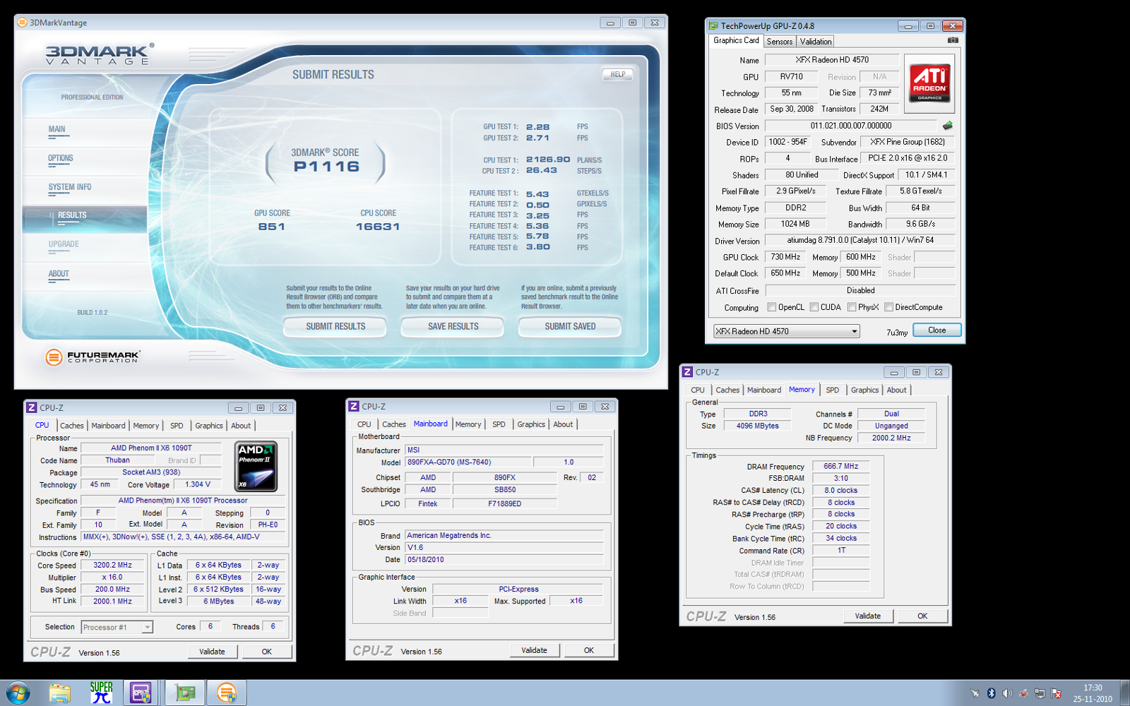This screenshot has width=1130, height=706.
Task: Click the title icon of the CPU-Z processor window
Action: 31,407
